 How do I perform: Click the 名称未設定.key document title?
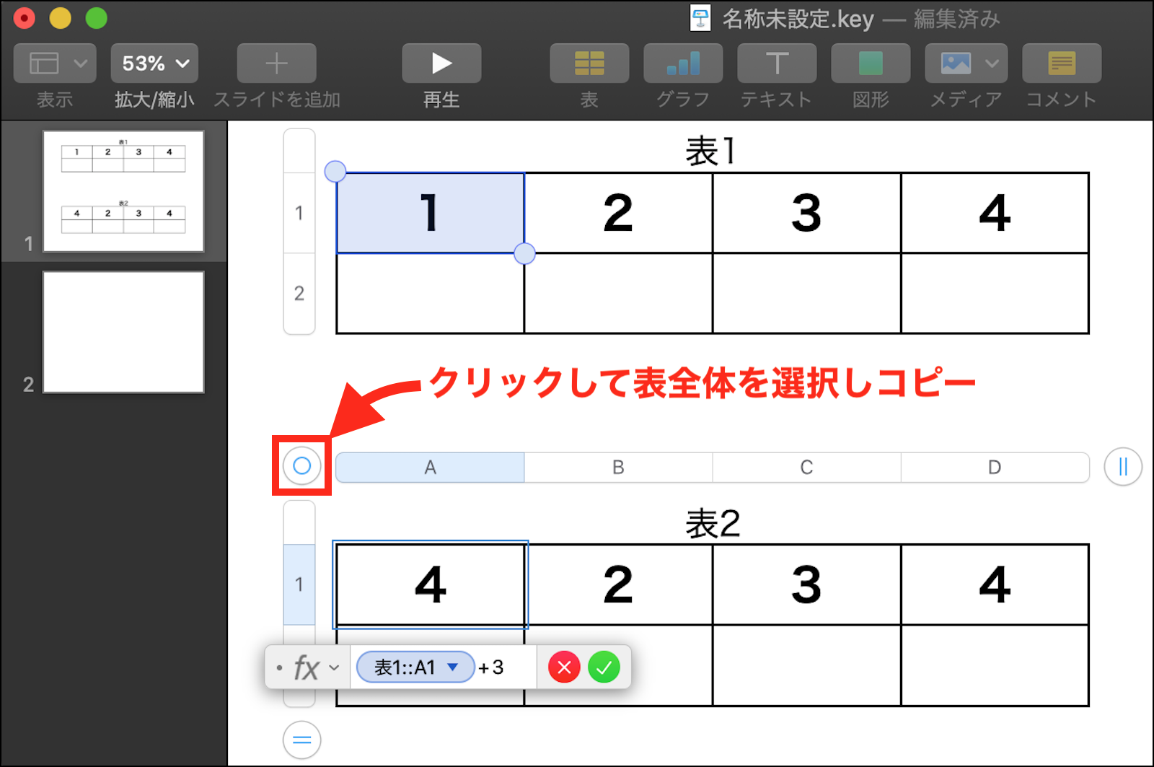(798, 19)
